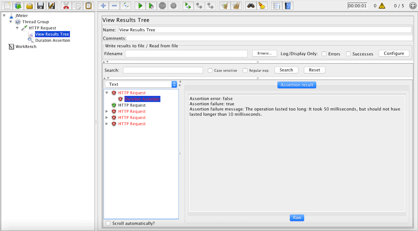Click the Remote Start All icon
Screen dimensions: 418x231
pyautogui.click(x=188, y=6)
